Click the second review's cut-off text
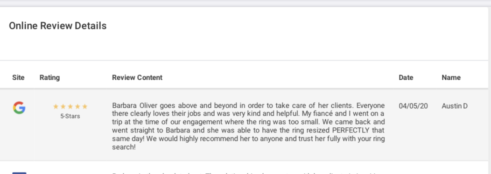 [248, 173]
